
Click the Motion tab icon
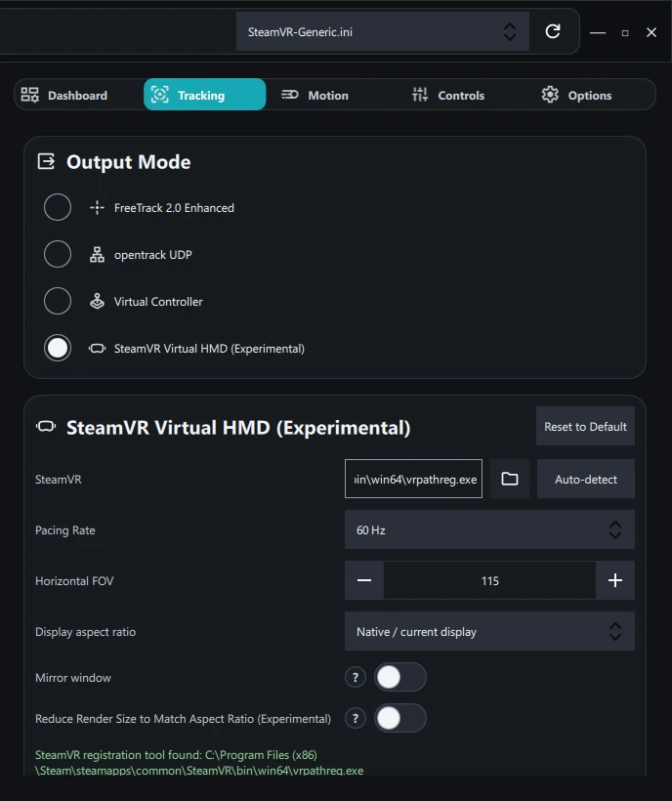click(x=290, y=95)
